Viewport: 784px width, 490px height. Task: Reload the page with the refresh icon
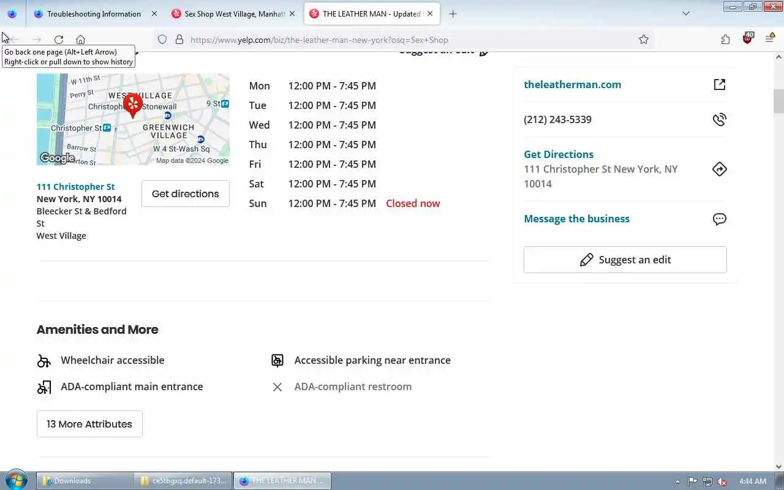[59, 40]
